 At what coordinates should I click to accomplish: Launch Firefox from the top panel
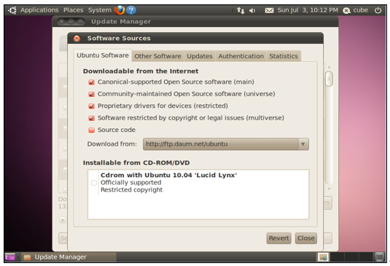[120, 10]
